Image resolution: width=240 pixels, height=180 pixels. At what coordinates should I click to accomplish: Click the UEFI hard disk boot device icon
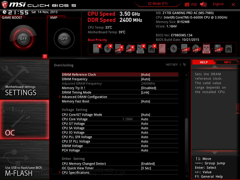[x=97, y=49]
